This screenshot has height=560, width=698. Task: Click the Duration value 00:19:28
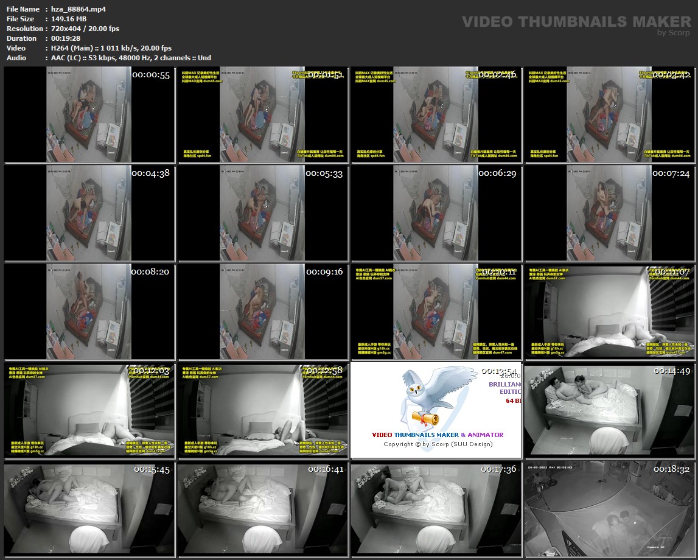(65, 38)
